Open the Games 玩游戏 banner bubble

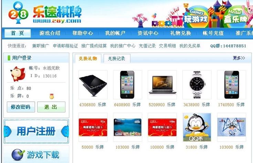point(196,17)
